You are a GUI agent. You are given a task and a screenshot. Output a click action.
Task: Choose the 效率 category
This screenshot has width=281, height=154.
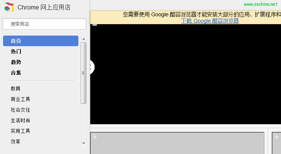point(16,142)
